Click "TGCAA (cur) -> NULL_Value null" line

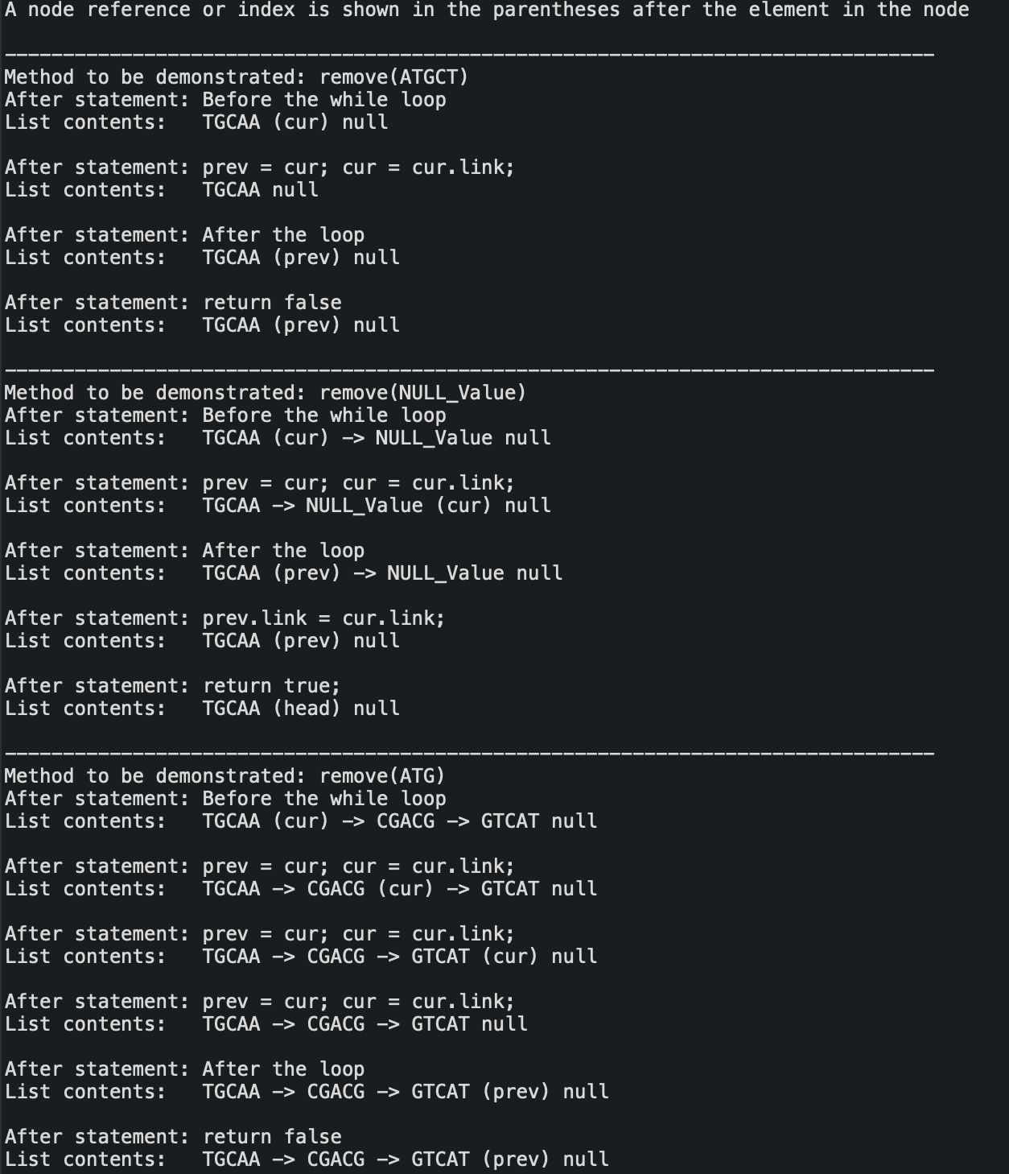[x=278, y=438]
